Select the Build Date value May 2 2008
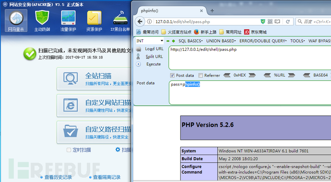331x182 pixels. coord(238,159)
